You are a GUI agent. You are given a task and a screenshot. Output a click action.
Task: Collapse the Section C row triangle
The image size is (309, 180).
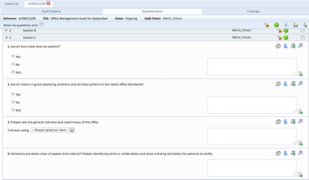[x=7, y=37]
